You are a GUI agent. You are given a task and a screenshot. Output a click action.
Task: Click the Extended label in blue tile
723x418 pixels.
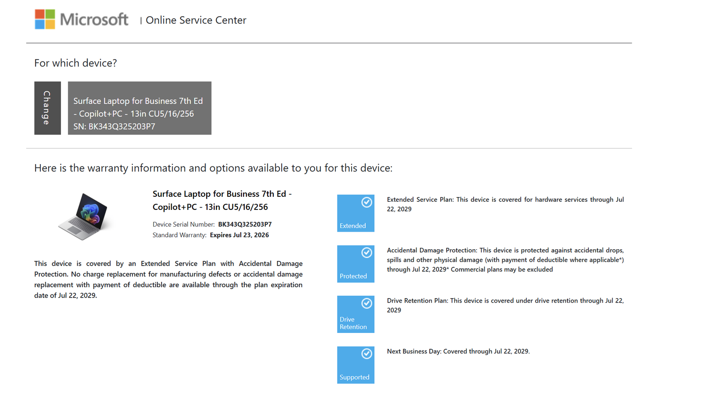click(x=352, y=226)
